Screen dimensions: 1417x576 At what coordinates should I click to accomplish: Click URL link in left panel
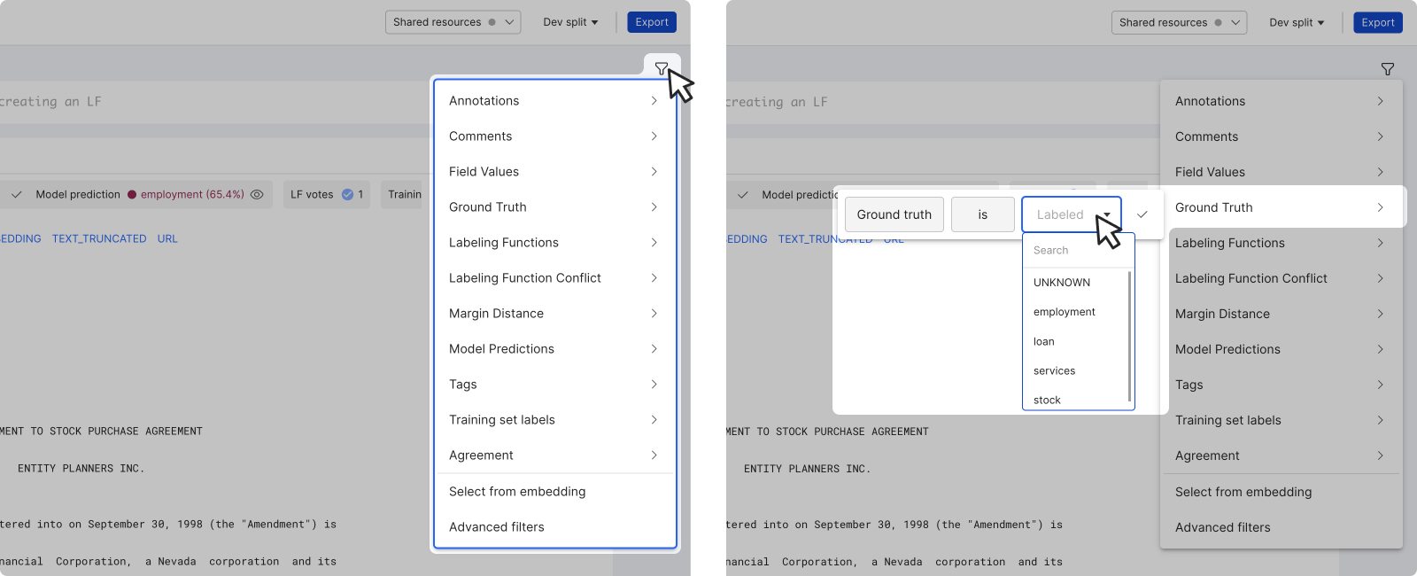167,238
